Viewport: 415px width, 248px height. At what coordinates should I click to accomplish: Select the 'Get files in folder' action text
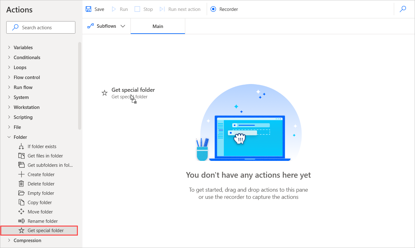click(x=45, y=156)
